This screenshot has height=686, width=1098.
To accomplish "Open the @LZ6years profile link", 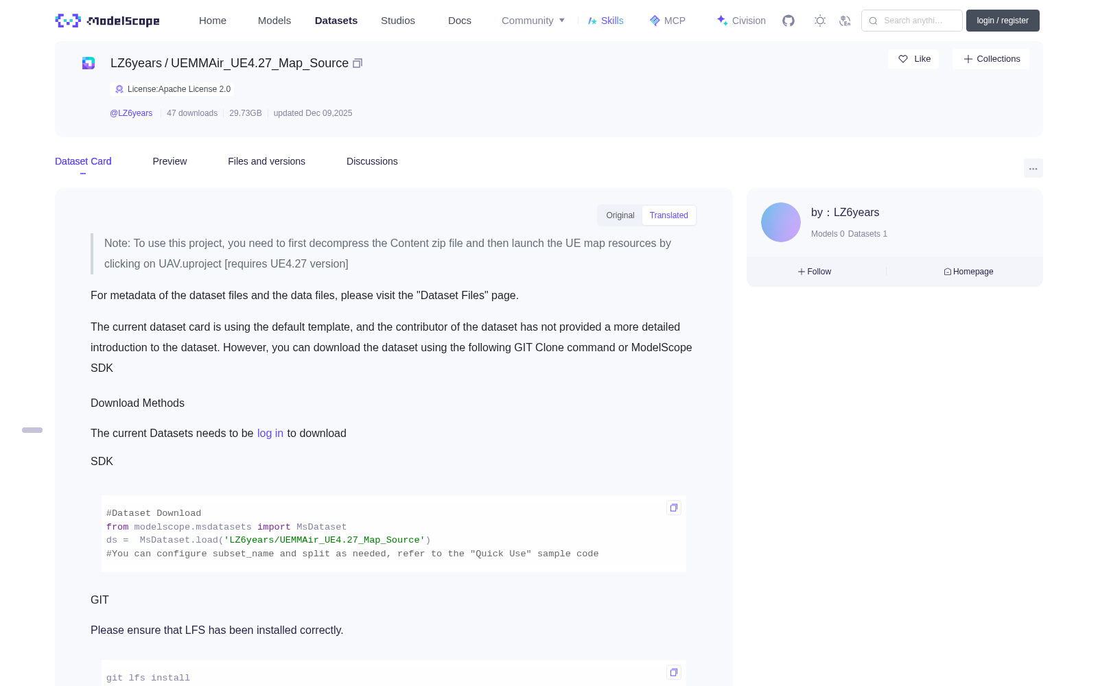I will point(131,113).
